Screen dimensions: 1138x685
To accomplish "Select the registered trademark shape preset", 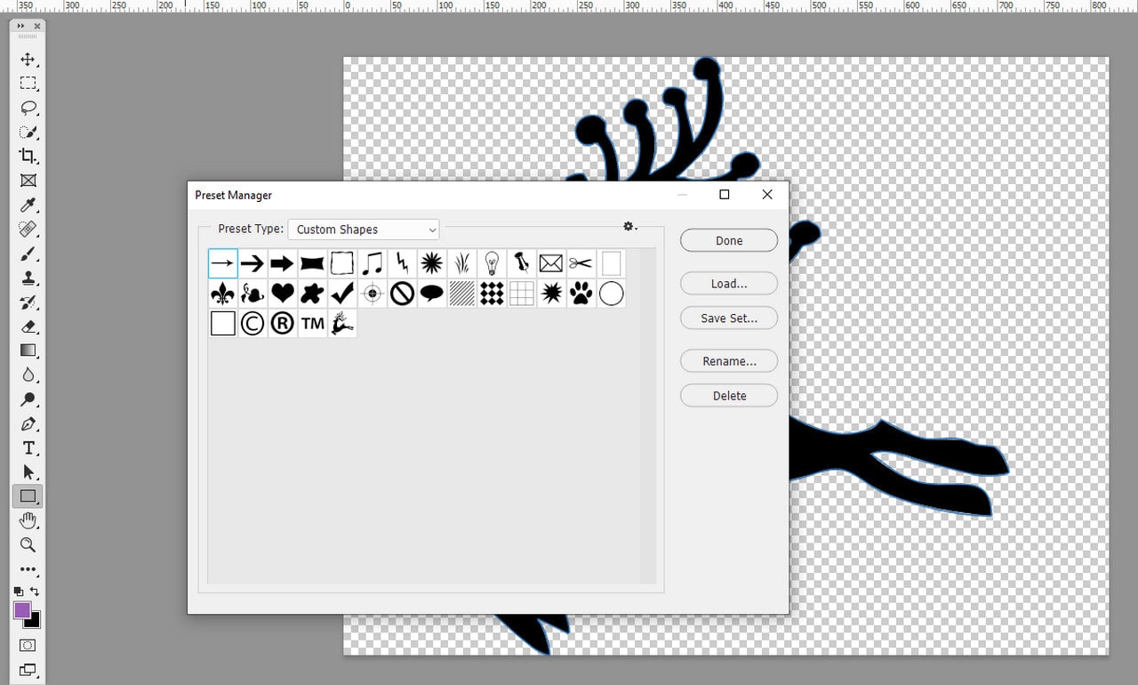I will coord(283,324).
